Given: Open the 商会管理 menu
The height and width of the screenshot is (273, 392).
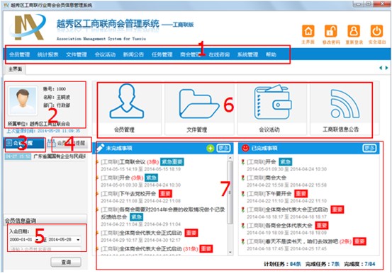Looking at the screenshot, I should [191, 54].
